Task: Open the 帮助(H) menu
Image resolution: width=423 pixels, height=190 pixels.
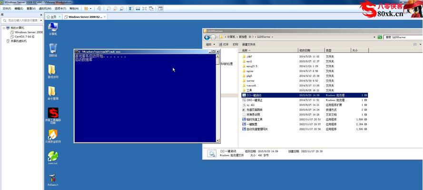Action: coord(74,9)
